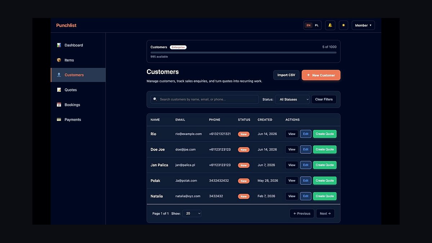Click the date May 28, 2026
The image size is (432, 243).
tap(268, 181)
